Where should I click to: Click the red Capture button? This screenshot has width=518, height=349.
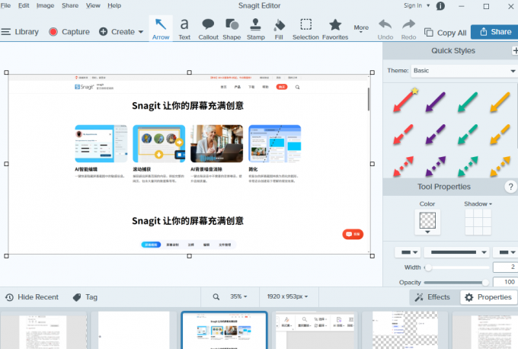(x=69, y=32)
